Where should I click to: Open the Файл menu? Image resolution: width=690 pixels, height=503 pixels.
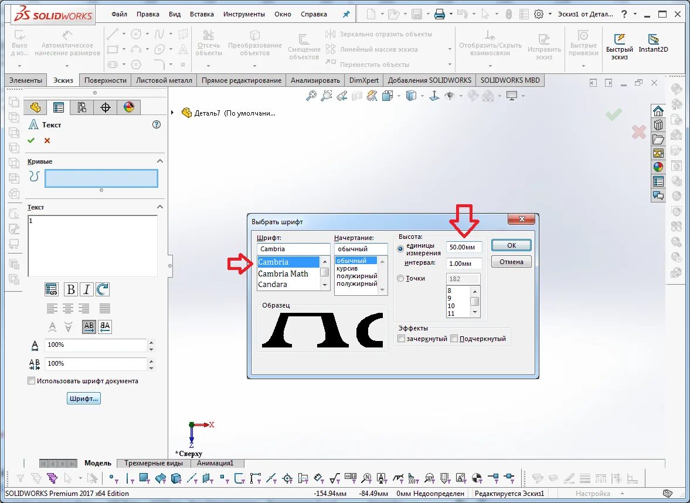point(119,14)
